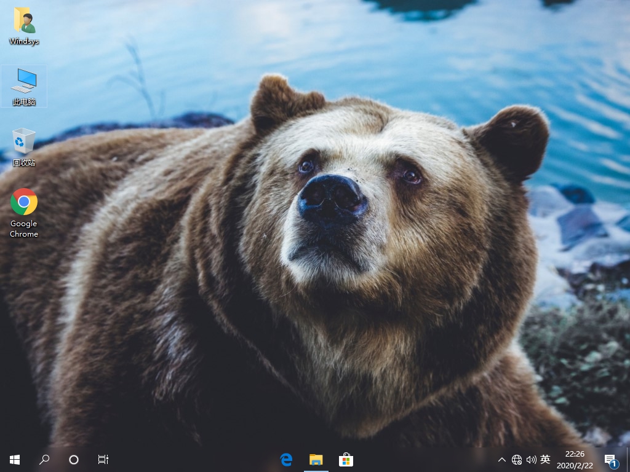Open the volume speaker control
The image size is (630, 472).
(x=531, y=460)
